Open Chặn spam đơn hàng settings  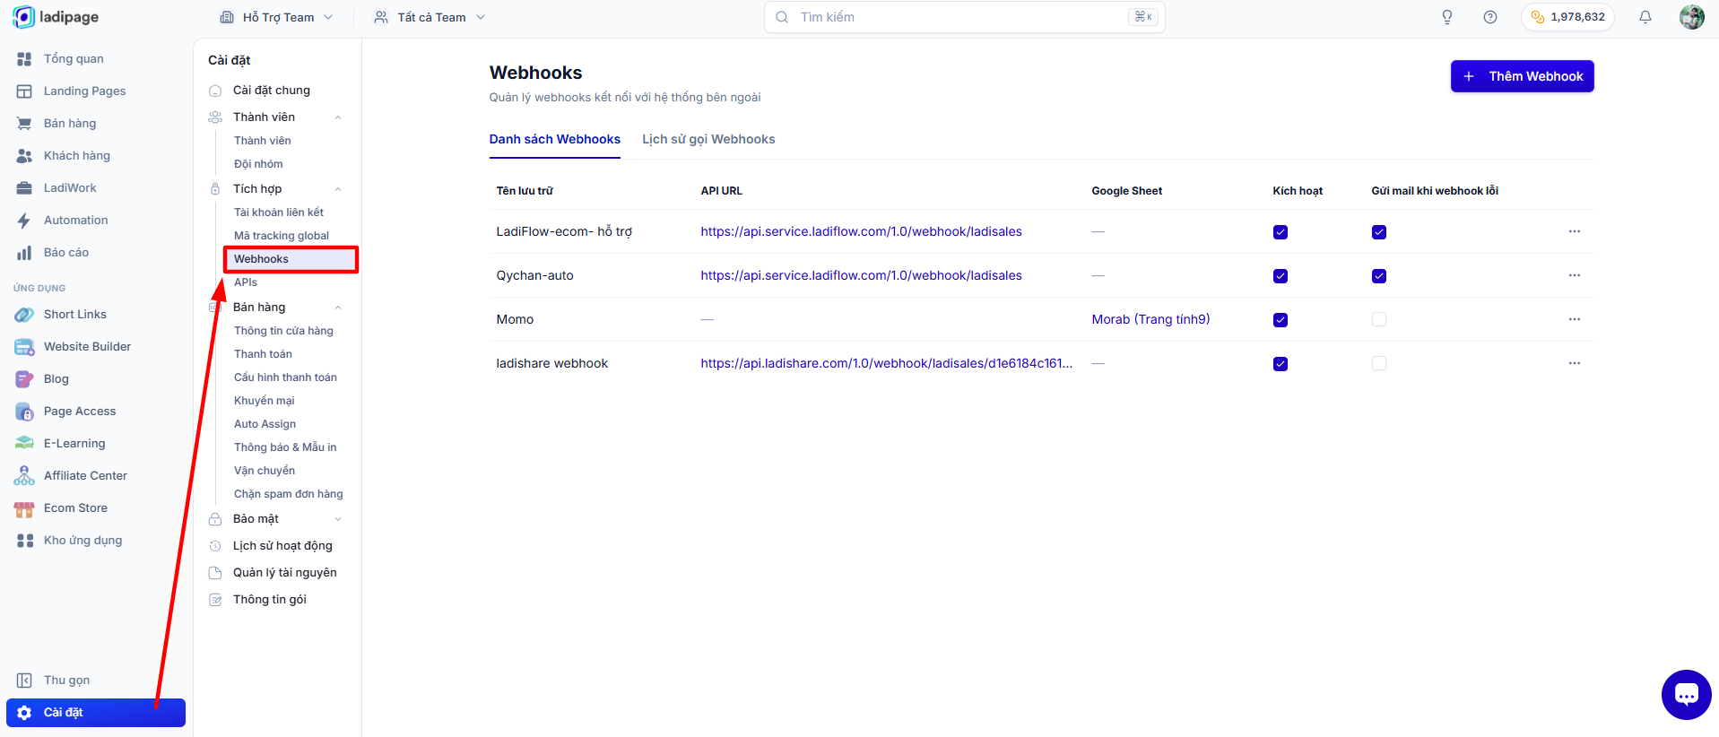pos(289,494)
